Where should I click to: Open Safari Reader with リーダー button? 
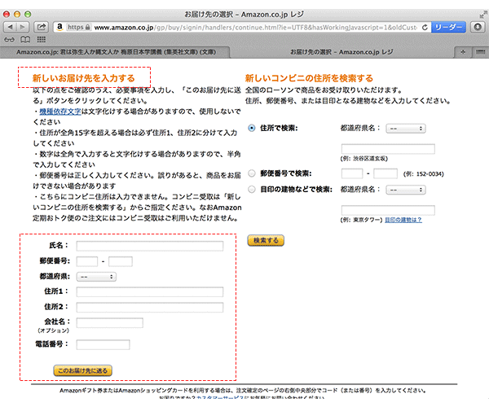point(448,28)
